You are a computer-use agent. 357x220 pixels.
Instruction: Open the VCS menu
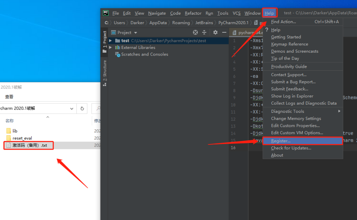(236, 13)
